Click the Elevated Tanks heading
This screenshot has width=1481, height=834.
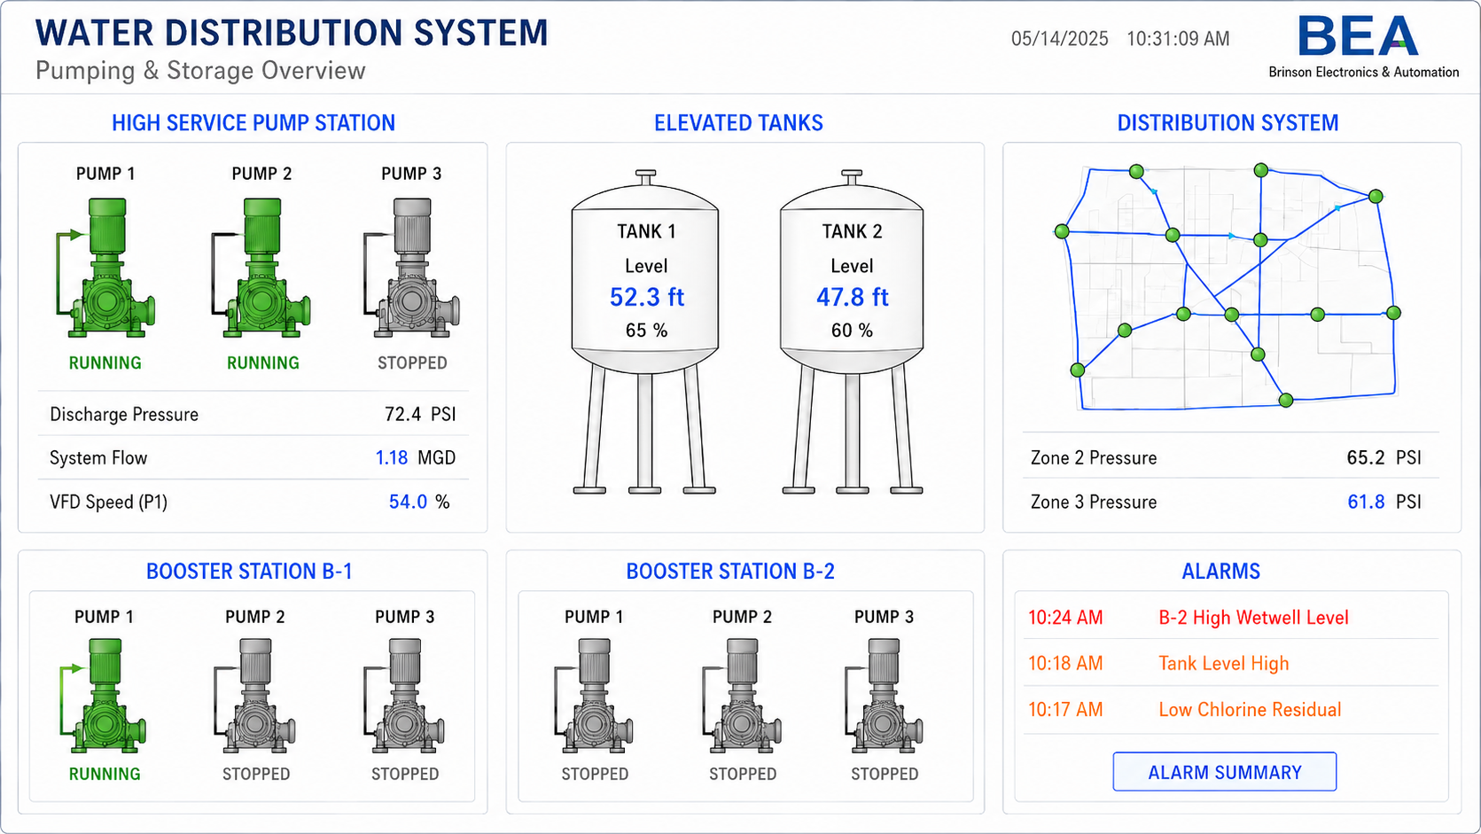click(x=738, y=123)
